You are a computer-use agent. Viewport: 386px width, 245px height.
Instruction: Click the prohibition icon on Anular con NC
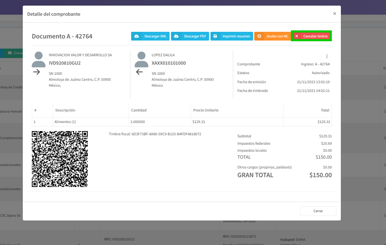pyautogui.click(x=259, y=36)
